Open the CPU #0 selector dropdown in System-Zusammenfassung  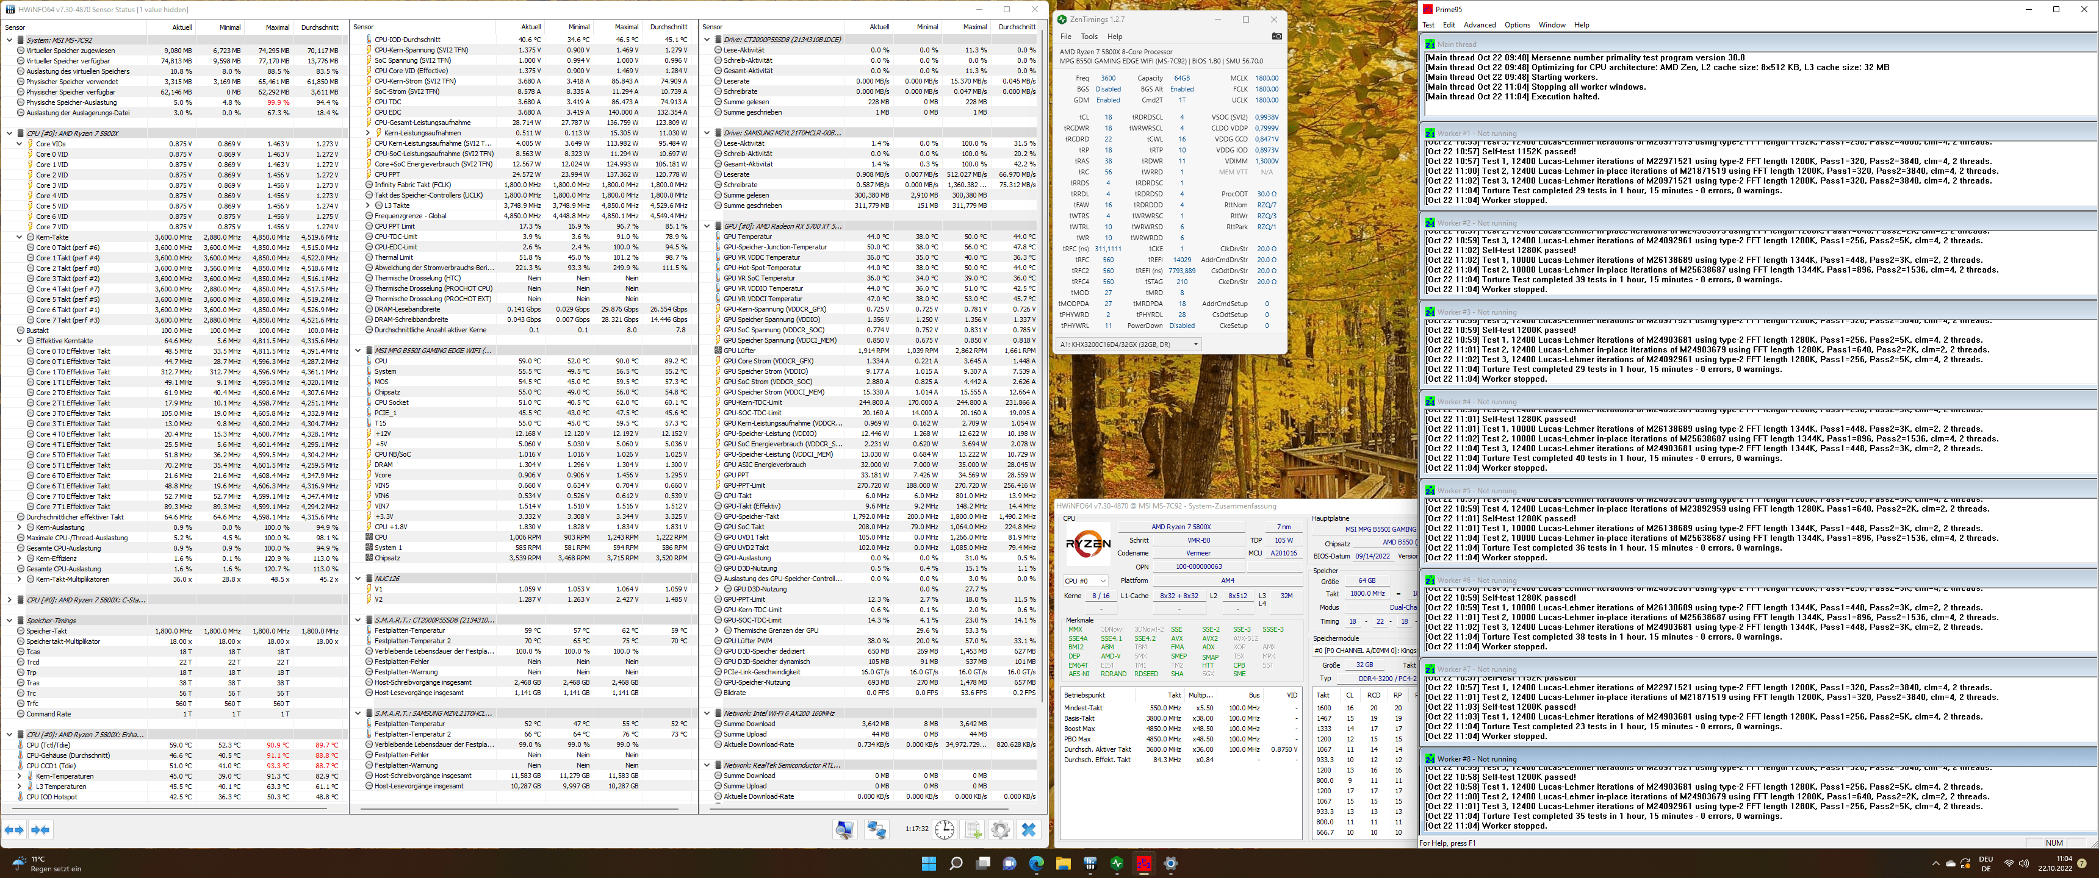point(1086,580)
